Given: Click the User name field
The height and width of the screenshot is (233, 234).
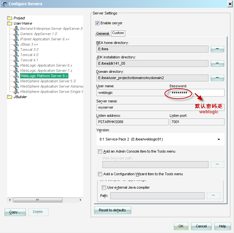Looking at the screenshot, I should click(132, 93).
